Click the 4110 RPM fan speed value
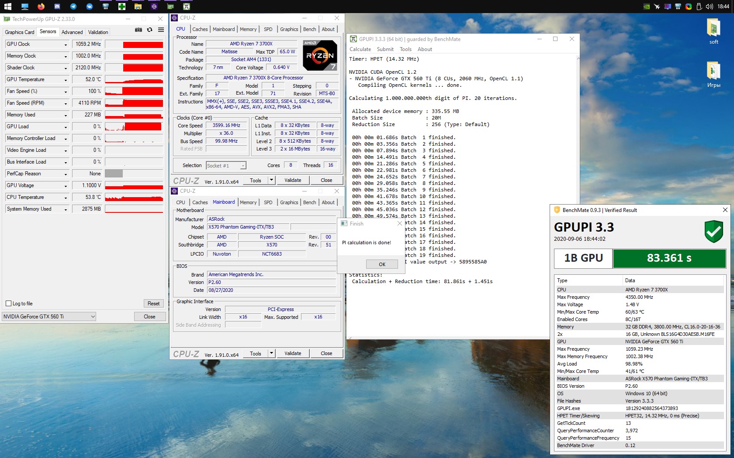The image size is (734, 458). (88, 103)
